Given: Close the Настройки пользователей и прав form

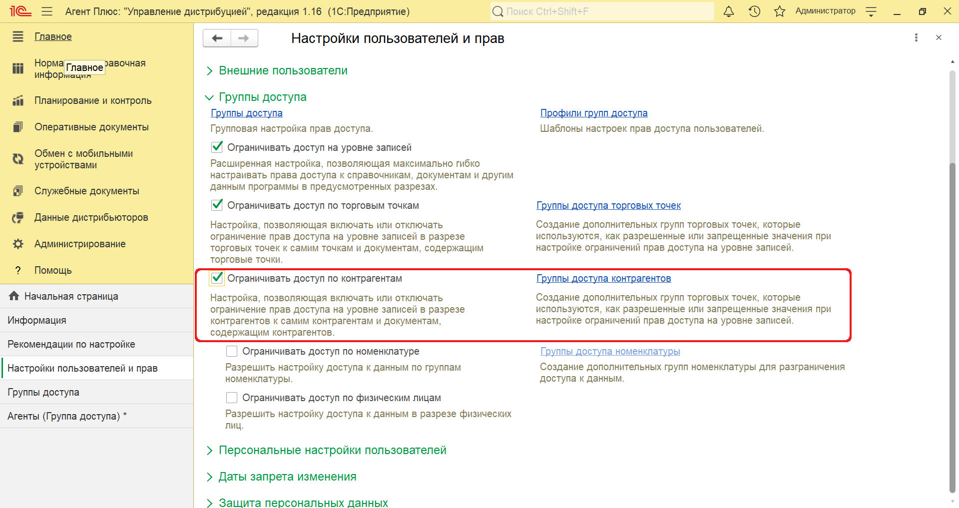Looking at the screenshot, I should [939, 37].
